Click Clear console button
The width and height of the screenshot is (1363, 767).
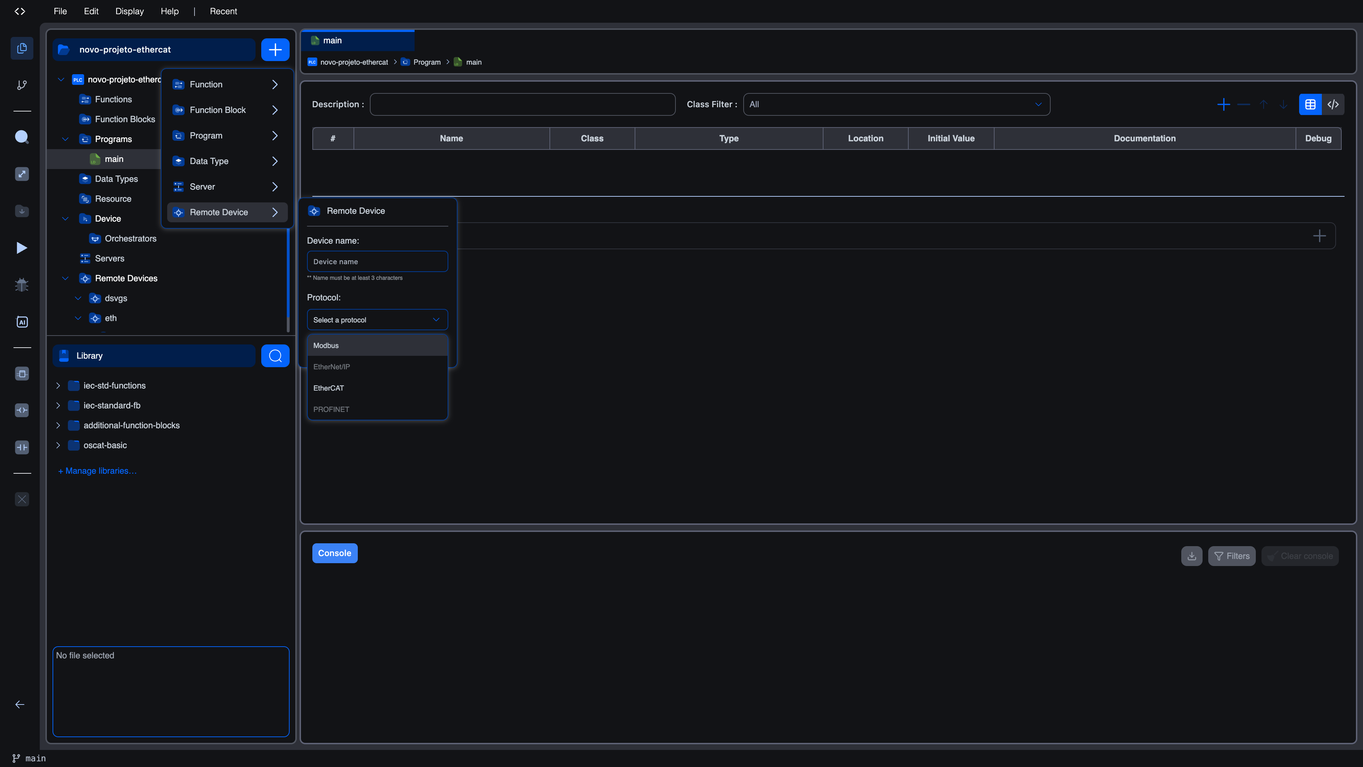tap(1300, 556)
